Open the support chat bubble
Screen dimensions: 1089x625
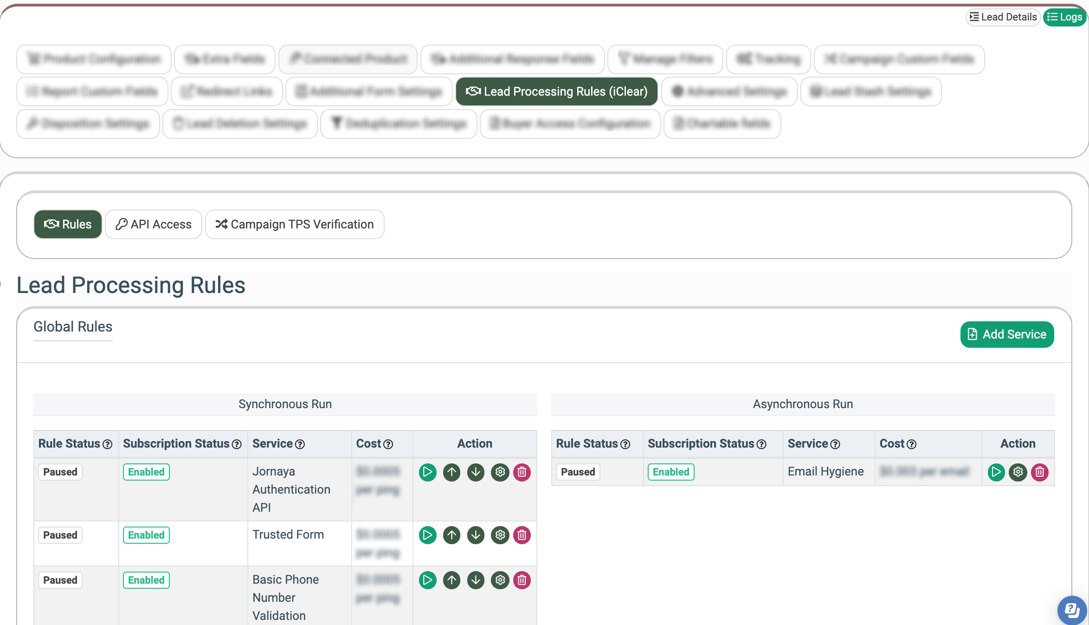1072,610
